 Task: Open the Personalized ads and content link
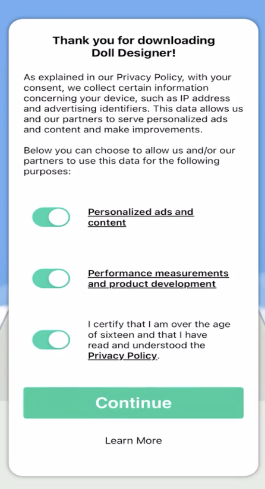click(x=141, y=217)
